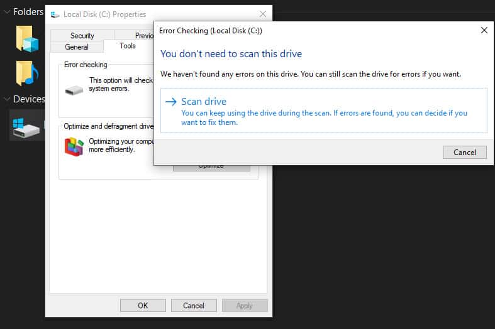Select the Tools tab
This screenshot has height=329, width=495.
click(128, 46)
